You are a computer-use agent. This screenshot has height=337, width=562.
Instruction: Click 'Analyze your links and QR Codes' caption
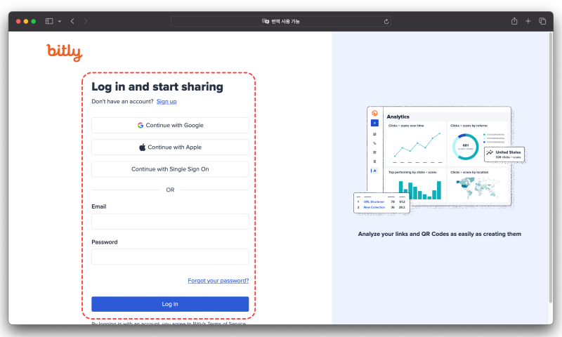440,234
